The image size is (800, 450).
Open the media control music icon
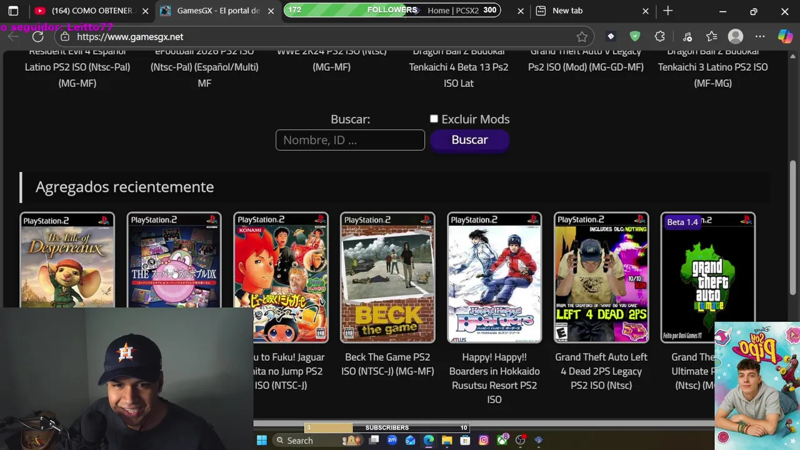687,37
